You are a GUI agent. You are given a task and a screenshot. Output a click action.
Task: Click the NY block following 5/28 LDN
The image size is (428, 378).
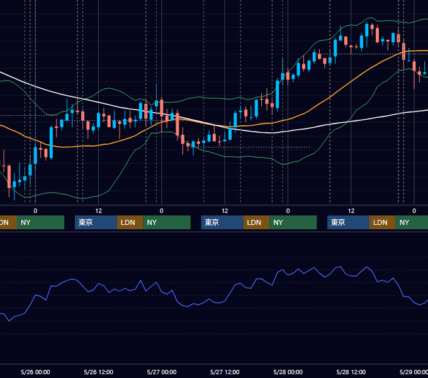click(x=412, y=222)
